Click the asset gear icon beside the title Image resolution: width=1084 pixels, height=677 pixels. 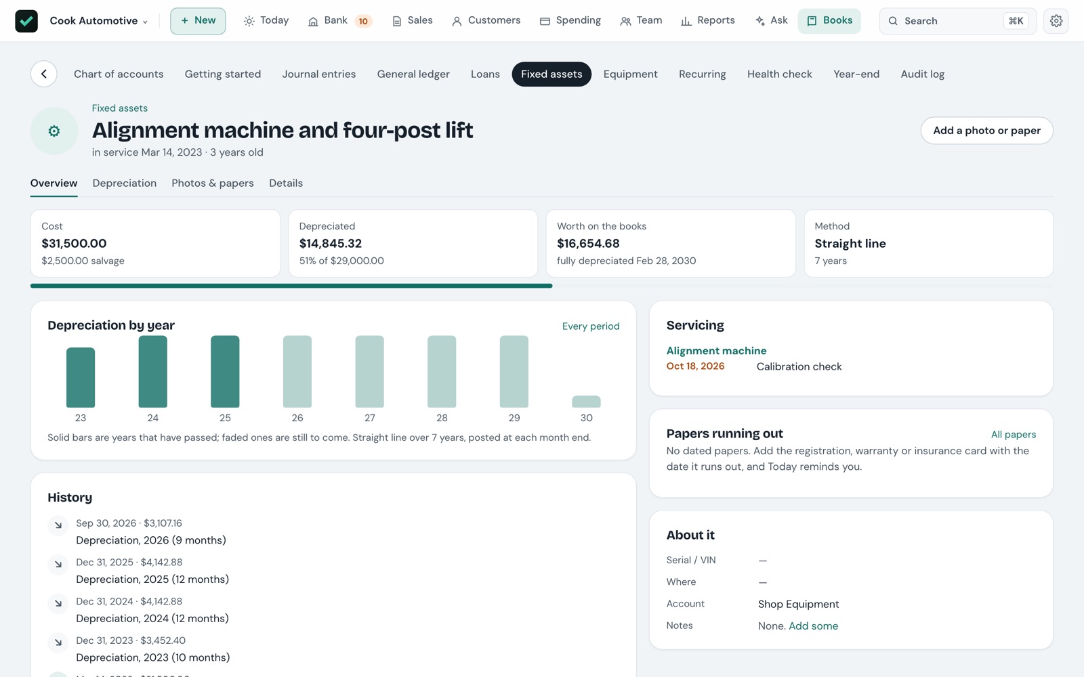pos(54,131)
